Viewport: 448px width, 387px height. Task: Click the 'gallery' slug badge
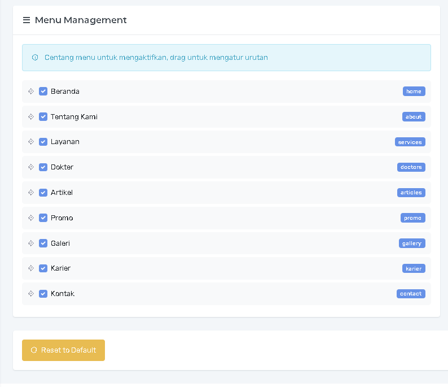click(x=412, y=243)
